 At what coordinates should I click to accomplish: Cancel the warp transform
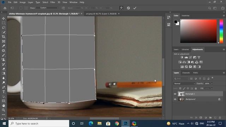pos(129,8)
